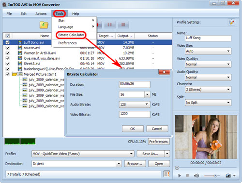Click the Merged Picture Item1 folder icon
This screenshot has width=242, height=183.
point(15,74)
